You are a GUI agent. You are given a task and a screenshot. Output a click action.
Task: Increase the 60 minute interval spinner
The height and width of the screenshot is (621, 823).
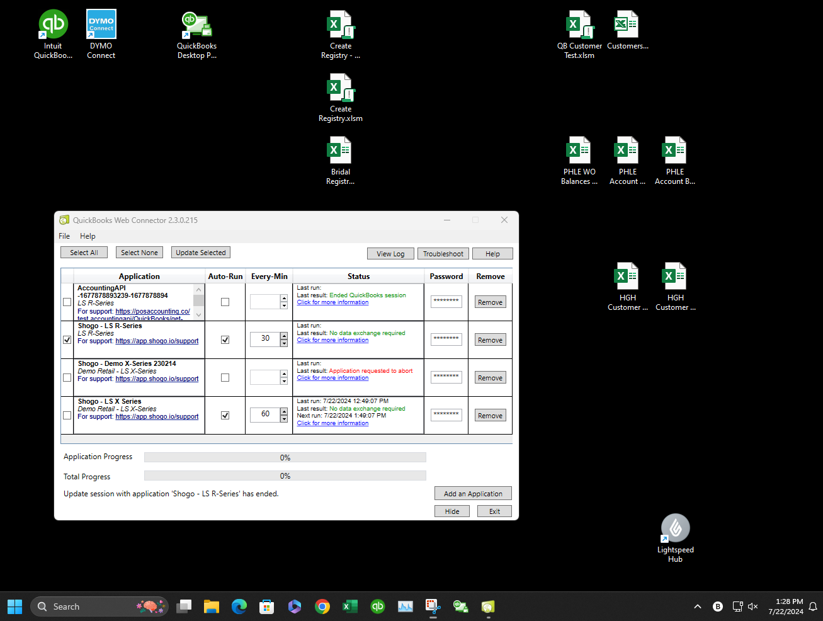point(284,411)
